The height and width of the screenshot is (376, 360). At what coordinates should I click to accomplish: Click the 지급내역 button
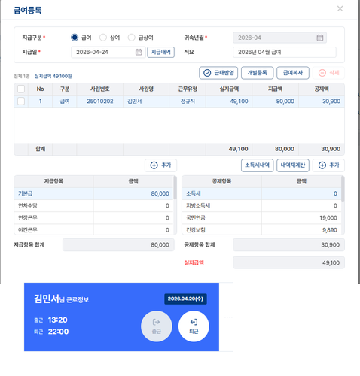[x=160, y=52]
